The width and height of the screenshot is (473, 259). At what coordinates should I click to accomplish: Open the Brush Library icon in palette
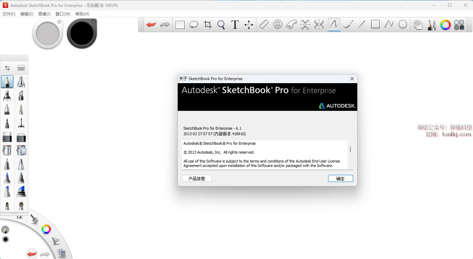point(21,68)
